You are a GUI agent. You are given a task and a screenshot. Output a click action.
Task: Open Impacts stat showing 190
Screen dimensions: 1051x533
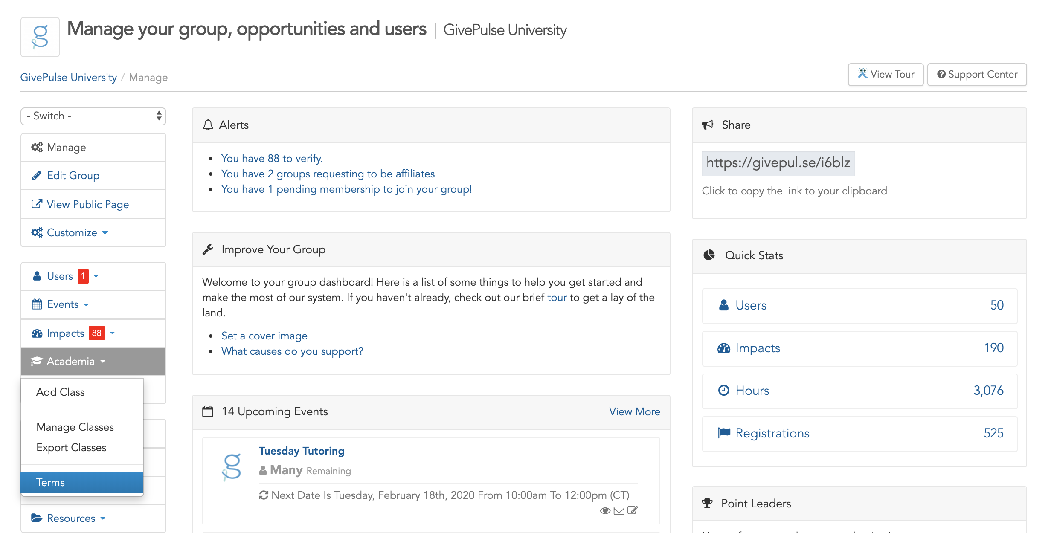click(859, 348)
